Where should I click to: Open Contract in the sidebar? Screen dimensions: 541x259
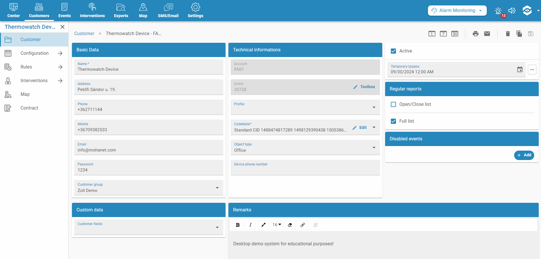(34, 108)
